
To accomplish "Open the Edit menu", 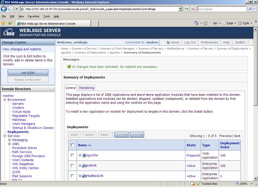I will (x=12, y=17).
